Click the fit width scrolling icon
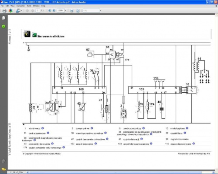The width and height of the screenshot is (218, 174). click(72, 11)
